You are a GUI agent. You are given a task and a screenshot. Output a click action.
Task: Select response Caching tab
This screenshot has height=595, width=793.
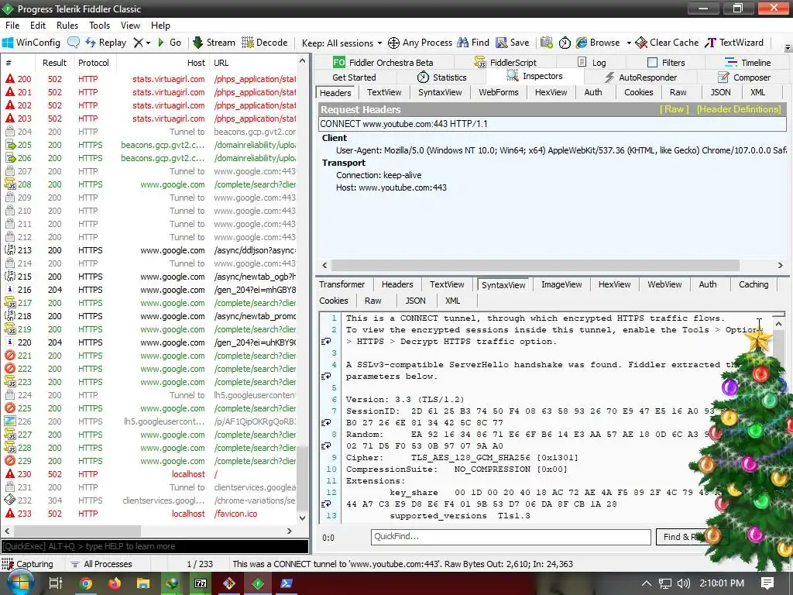coord(753,284)
